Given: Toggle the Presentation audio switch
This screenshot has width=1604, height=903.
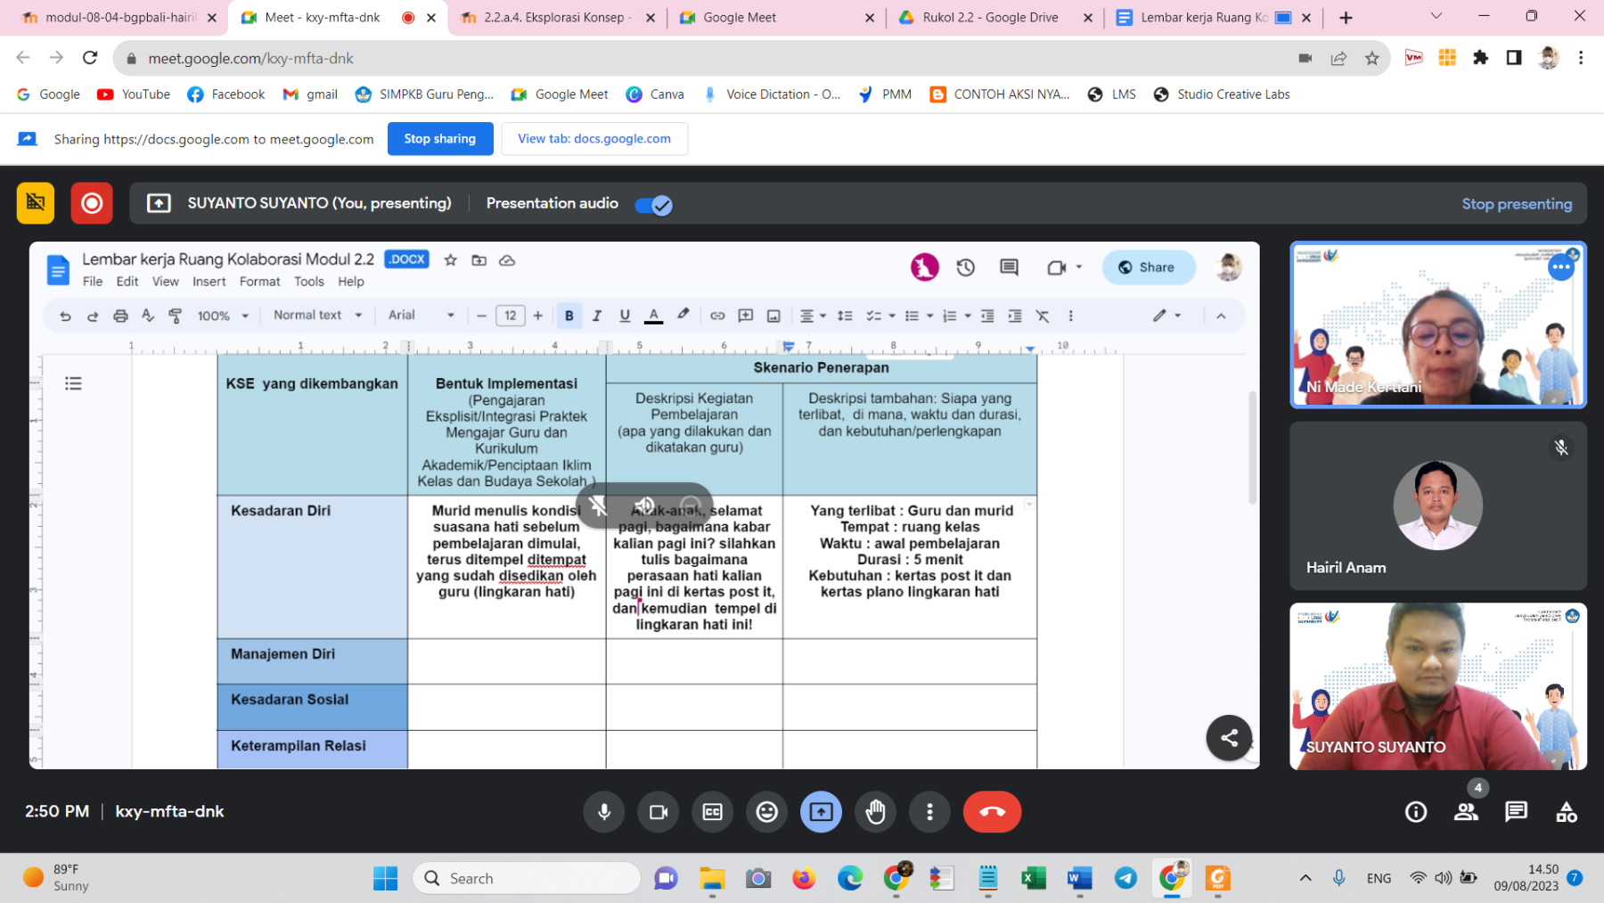Looking at the screenshot, I should [653, 205].
